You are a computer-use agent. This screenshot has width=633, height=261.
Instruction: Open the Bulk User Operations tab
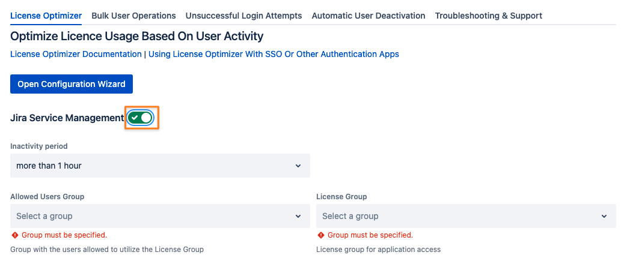(133, 16)
